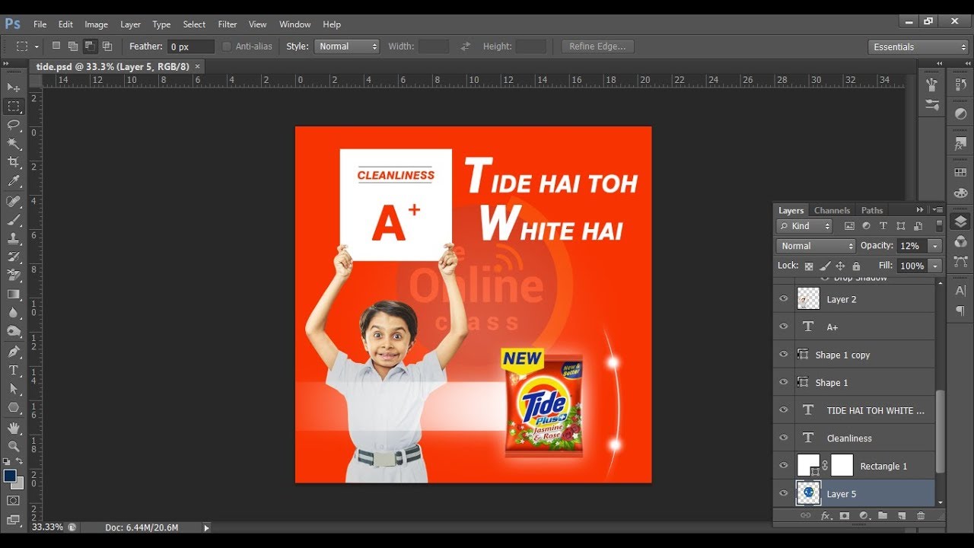This screenshot has height=548, width=974.
Task: Select the Path Selection tool
Action: pyautogui.click(x=14, y=389)
